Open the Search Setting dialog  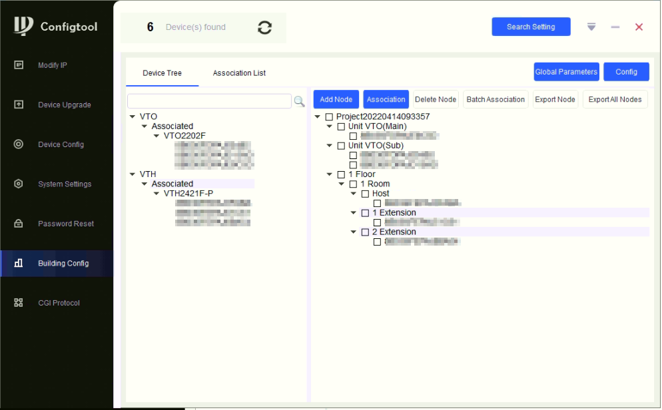coord(530,27)
